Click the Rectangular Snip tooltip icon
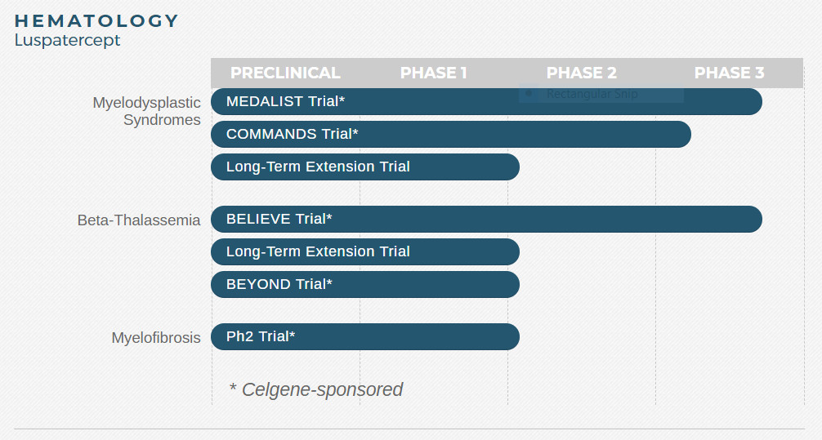Screen dimensions: 822x440 click(x=529, y=94)
